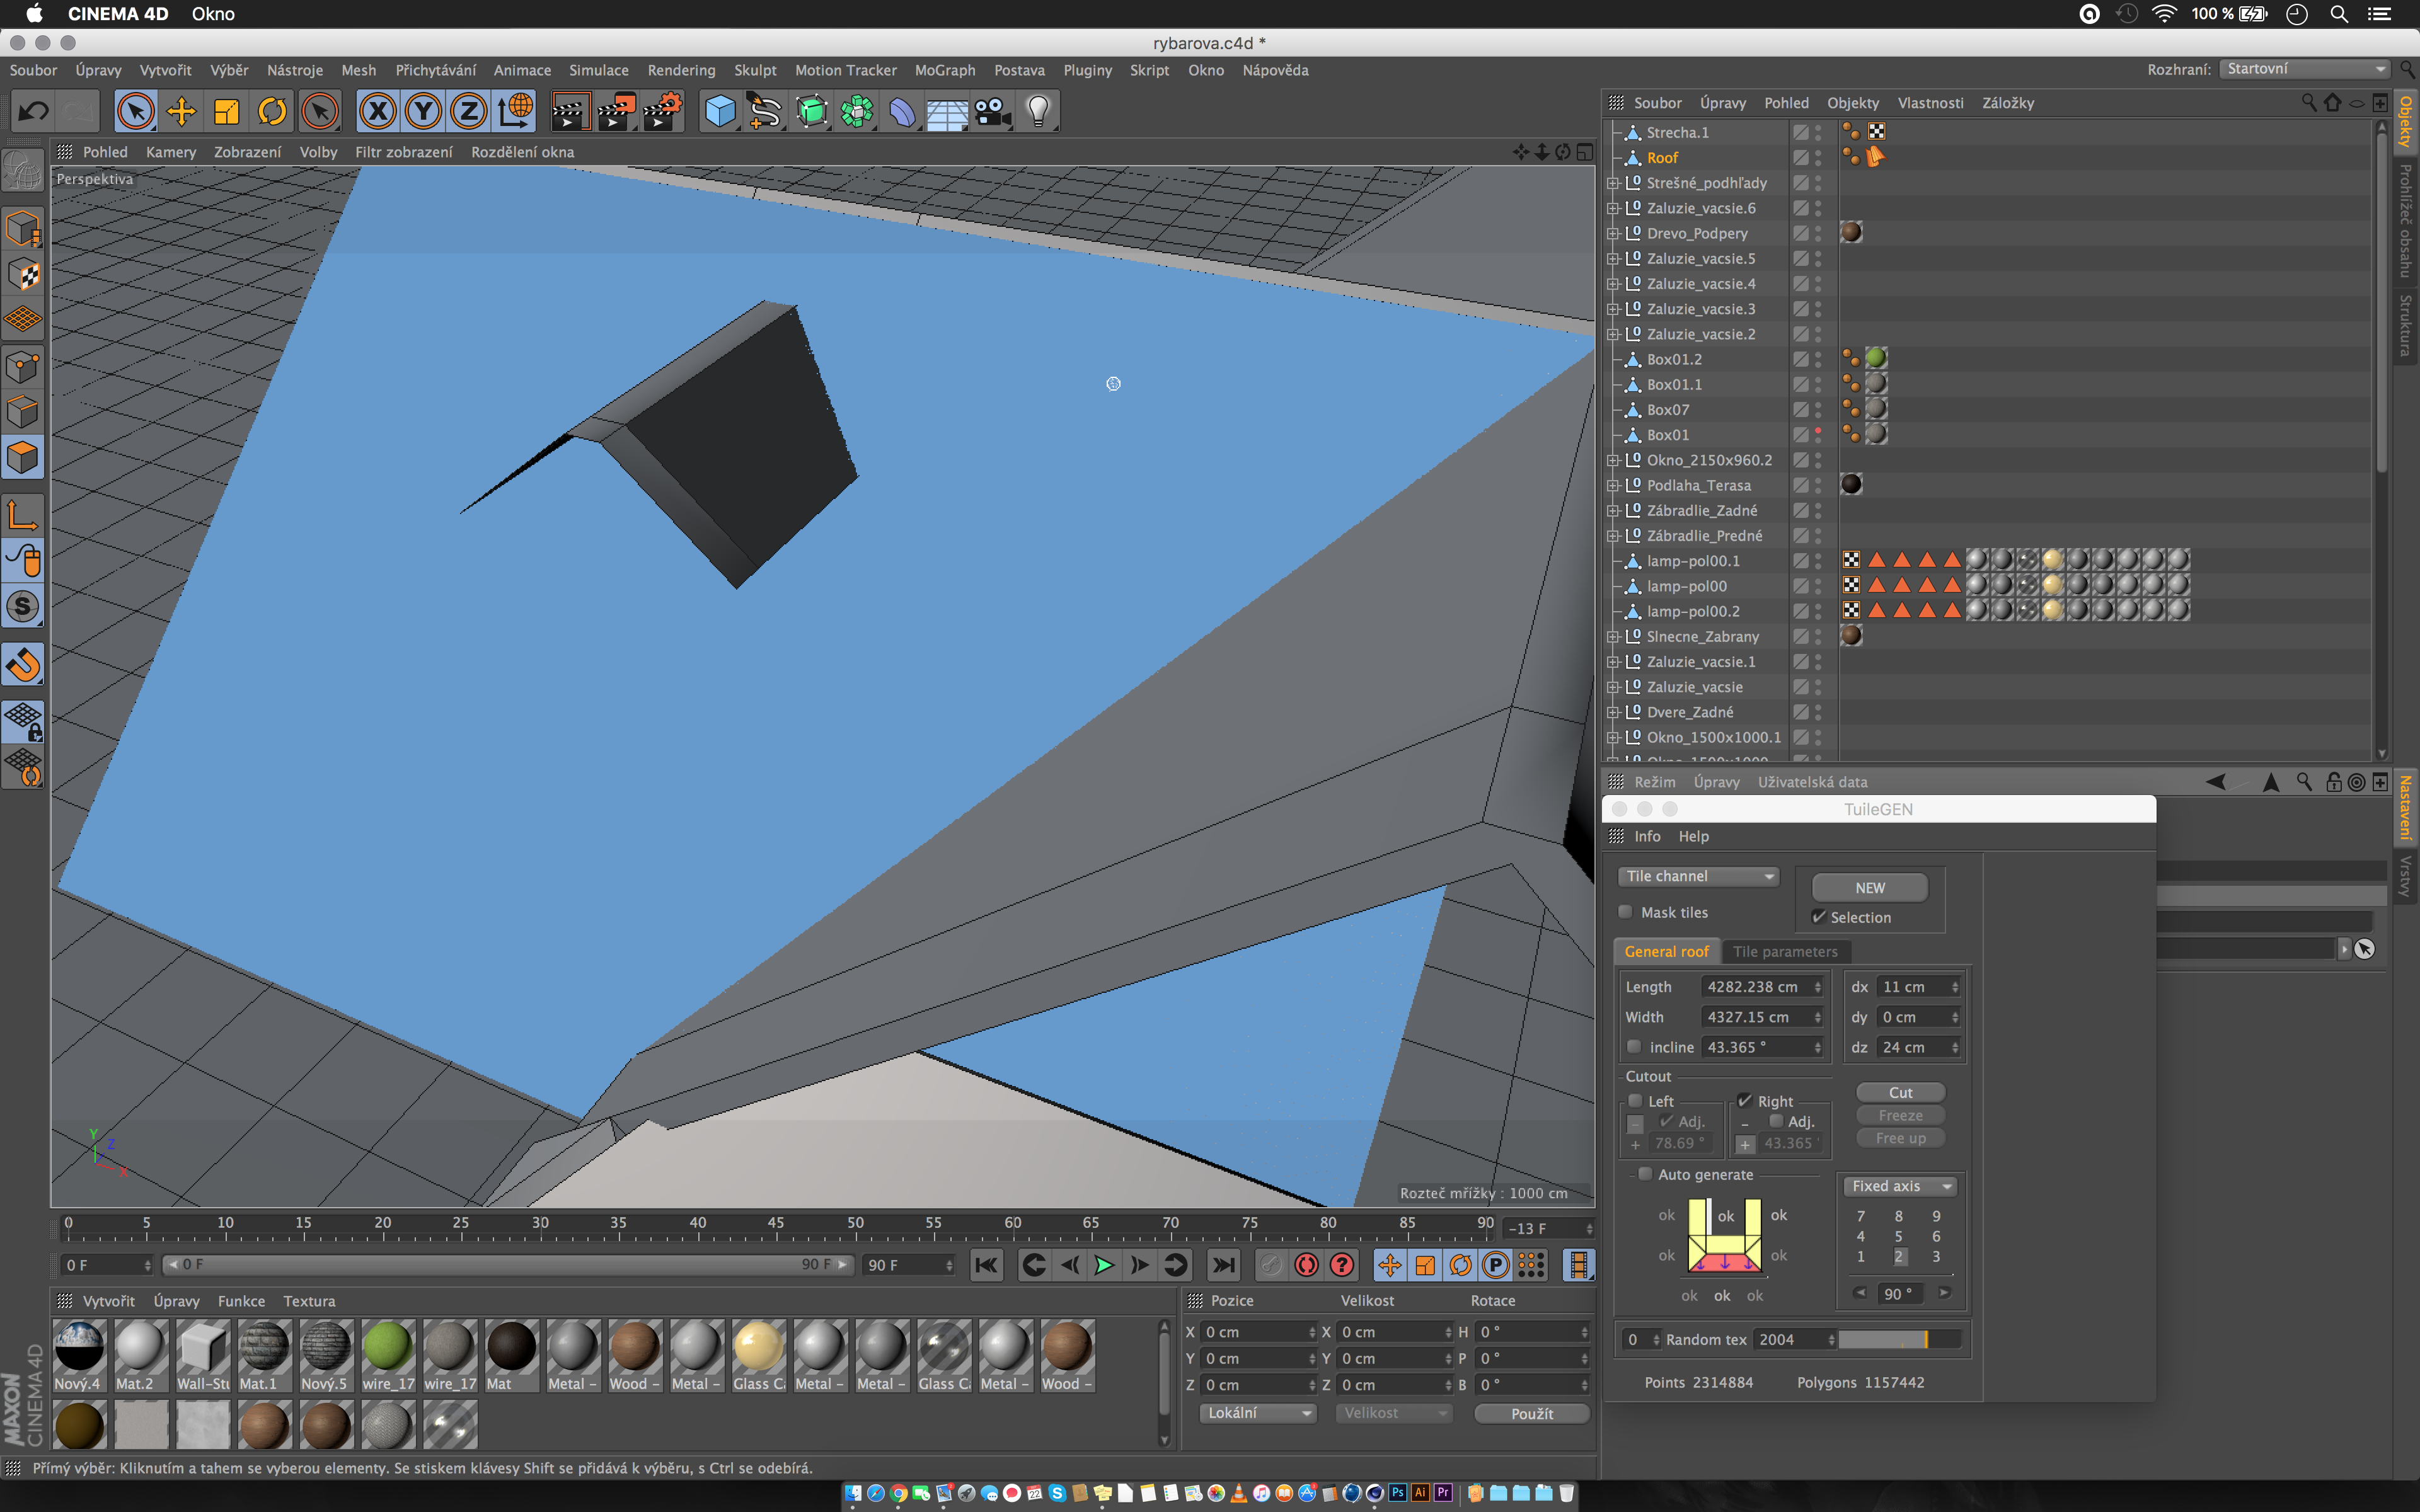Toggle the X axis lock icon
The image size is (2420, 1512).
point(377,112)
